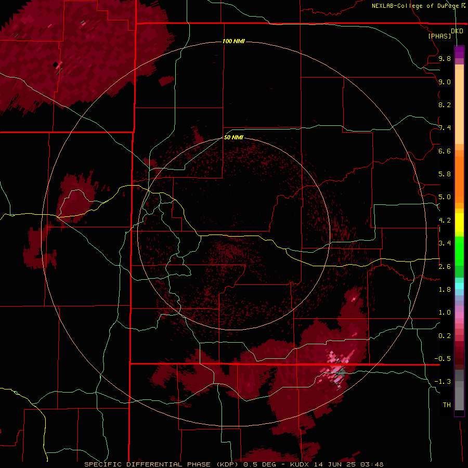Pick the yellow segment of the color bar

point(459,223)
